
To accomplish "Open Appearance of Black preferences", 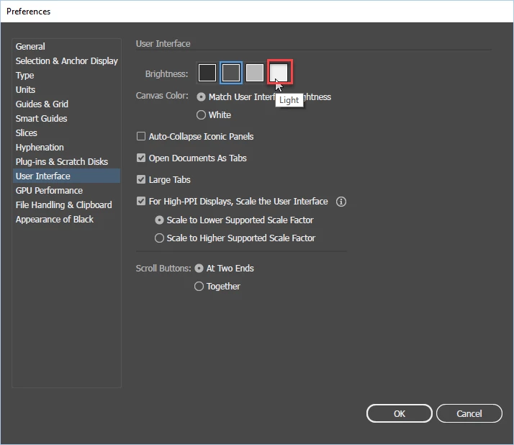I will pyautogui.click(x=66, y=220).
